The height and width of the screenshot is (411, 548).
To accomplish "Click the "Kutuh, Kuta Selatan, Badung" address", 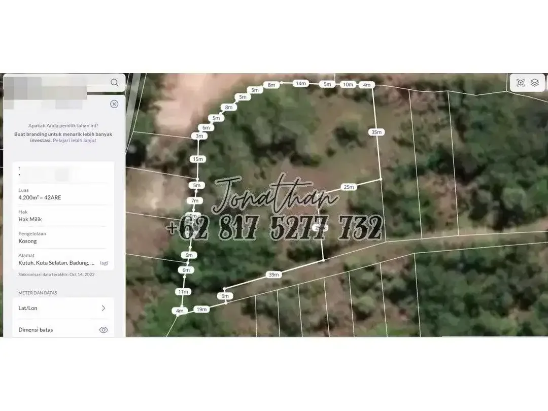I will [56, 263].
